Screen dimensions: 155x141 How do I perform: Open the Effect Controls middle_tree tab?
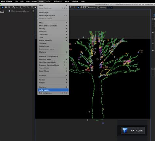point(20,11)
